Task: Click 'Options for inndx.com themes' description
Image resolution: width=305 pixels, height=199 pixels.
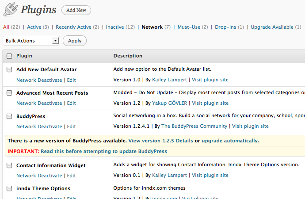Action: coord(149,188)
